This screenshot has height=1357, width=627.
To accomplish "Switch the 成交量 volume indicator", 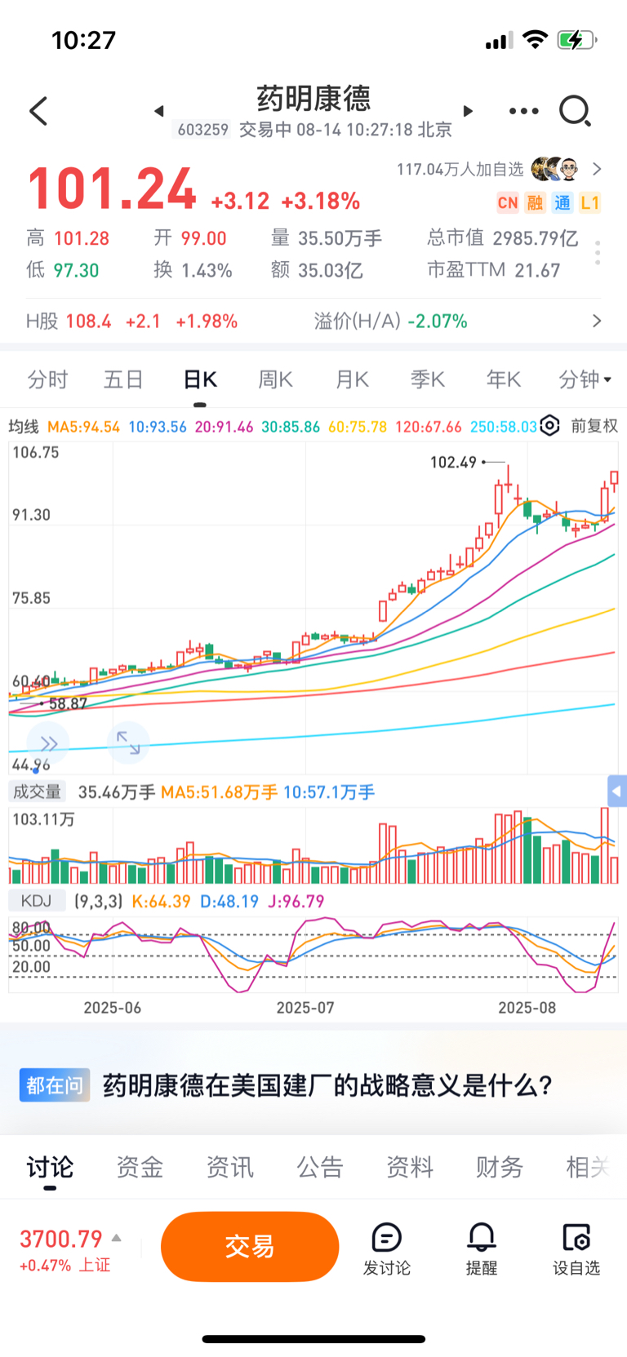I will tap(37, 792).
